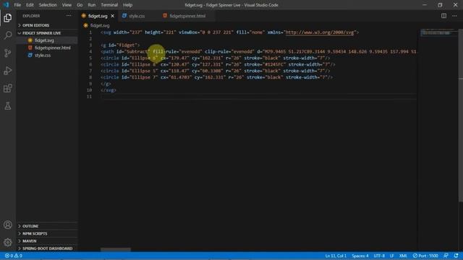Open the Terminal menu
Screen dimensions: 463x260
click(x=109, y=5)
